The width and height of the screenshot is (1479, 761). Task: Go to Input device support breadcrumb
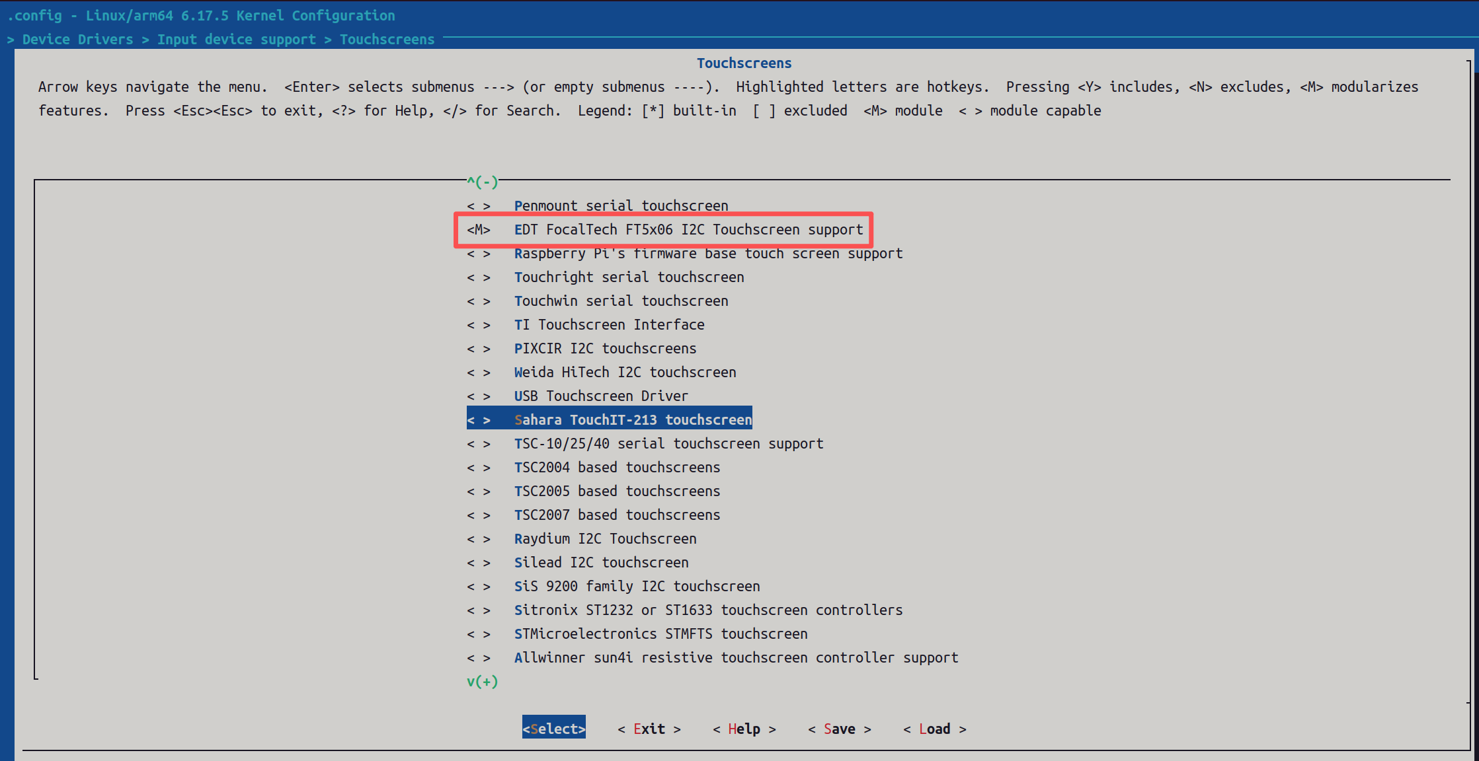236,40
